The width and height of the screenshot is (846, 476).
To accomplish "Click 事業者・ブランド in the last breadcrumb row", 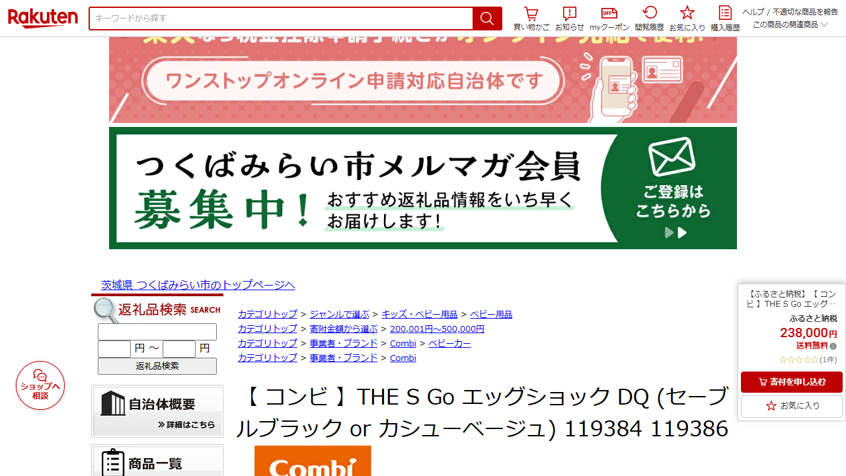I will coord(344,358).
